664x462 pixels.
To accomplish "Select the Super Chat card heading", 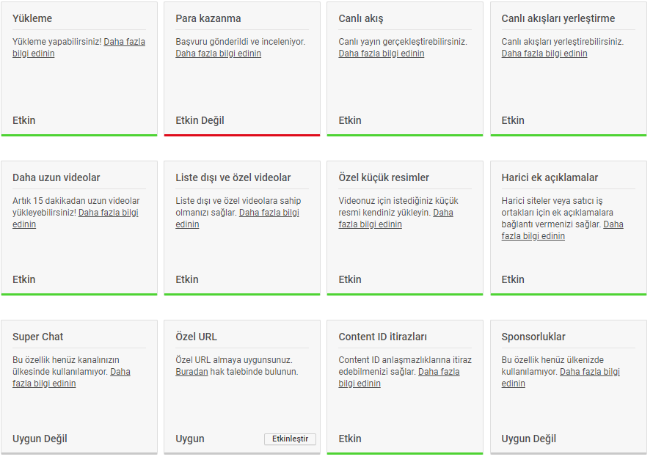I will [x=37, y=337].
